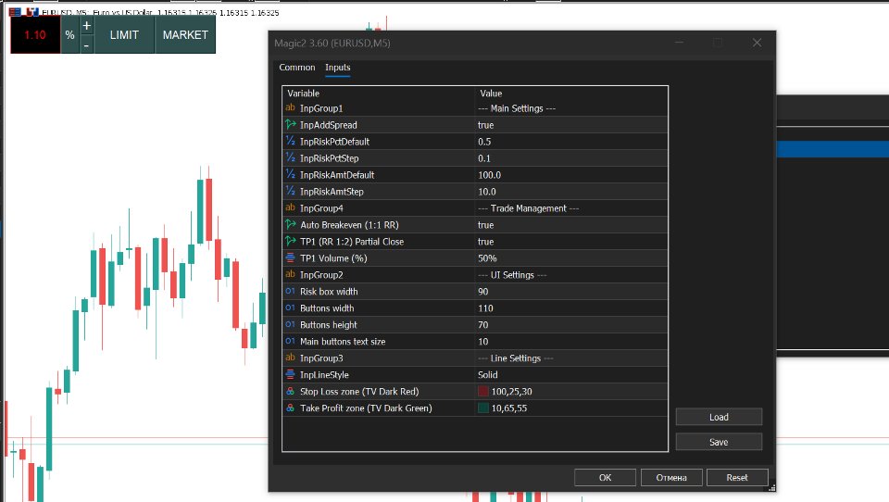Click the 'ab' icon next to InpGroup2
The height and width of the screenshot is (502, 889).
(290, 274)
